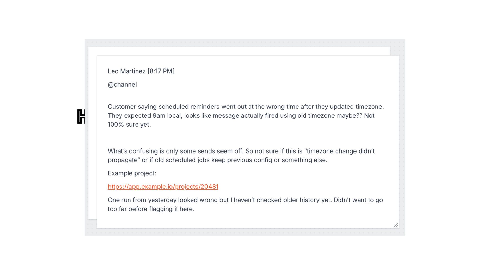Screen dimensions: 490x275
Task: Open the app.example.io projects/20481 link
Action: coord(163,187)
